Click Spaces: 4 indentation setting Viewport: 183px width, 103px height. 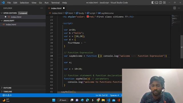(x=114, y=95)
